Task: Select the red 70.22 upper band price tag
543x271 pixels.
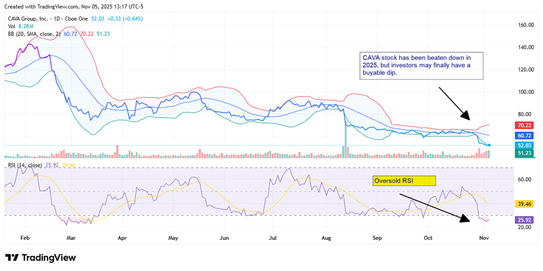Action: click(526, 125)
